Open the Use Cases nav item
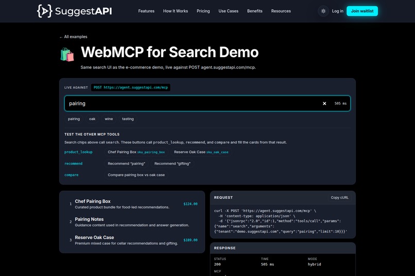Screen dimensions: 415x276 (x=229, y=11)
